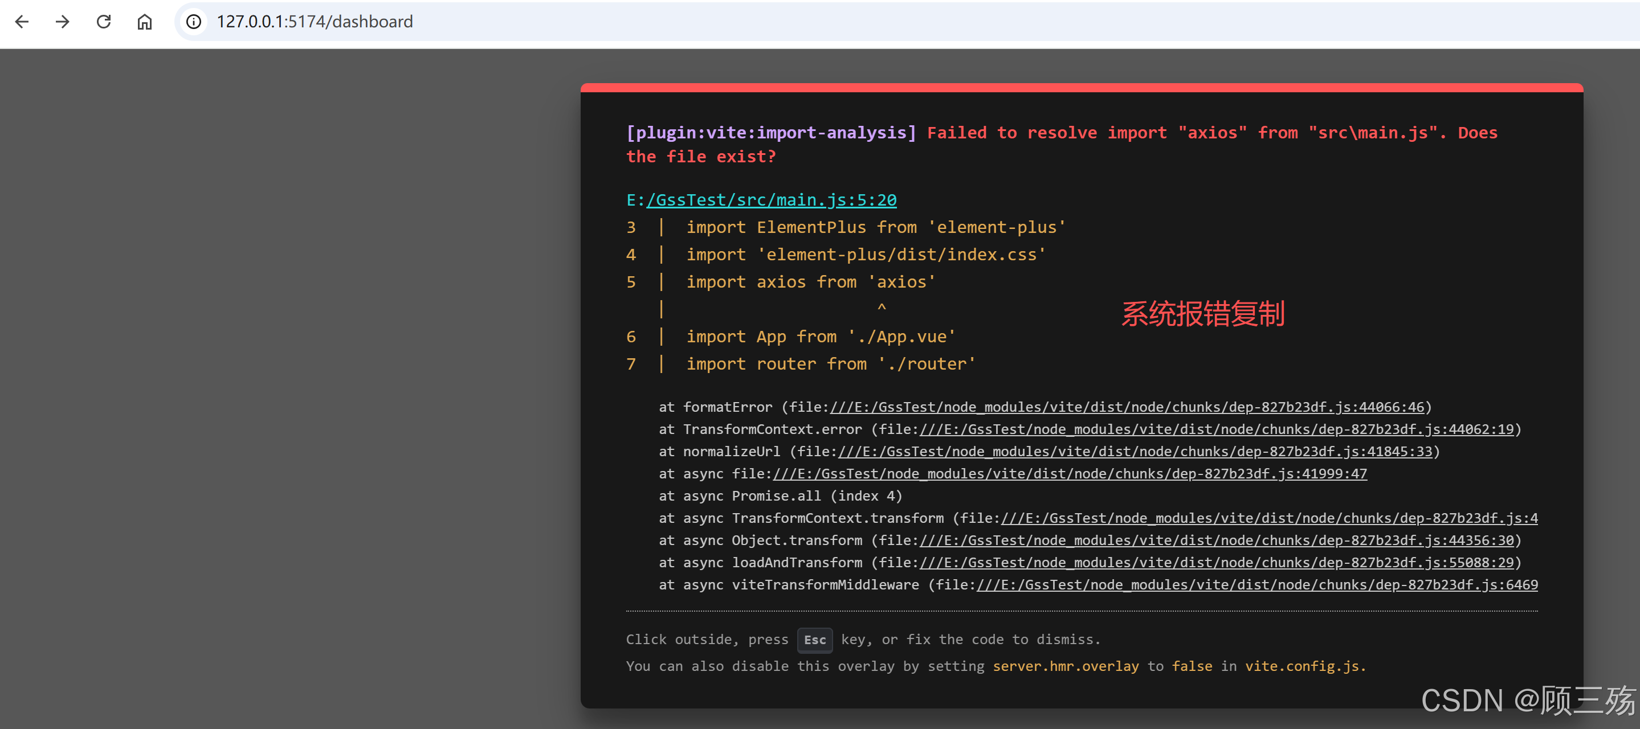
Task: Click dark area outside overlay to dismiss
Action: (287, 382)
